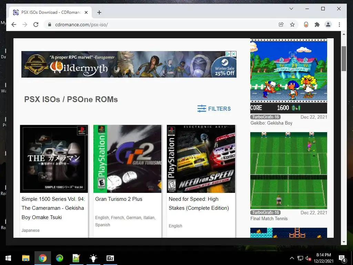Image resolution: width=353 pixels, height=265 pixels.
Task: Click the scrollbar up arrow
Action: [x=344, y=34]
